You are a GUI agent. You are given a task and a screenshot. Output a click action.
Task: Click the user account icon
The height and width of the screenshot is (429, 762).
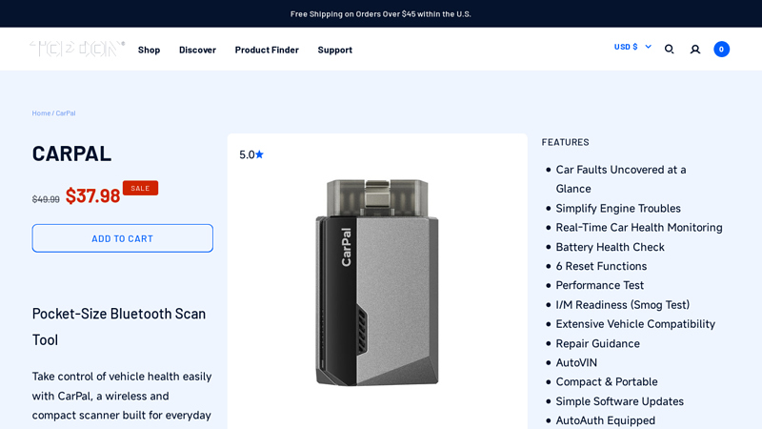695,49
